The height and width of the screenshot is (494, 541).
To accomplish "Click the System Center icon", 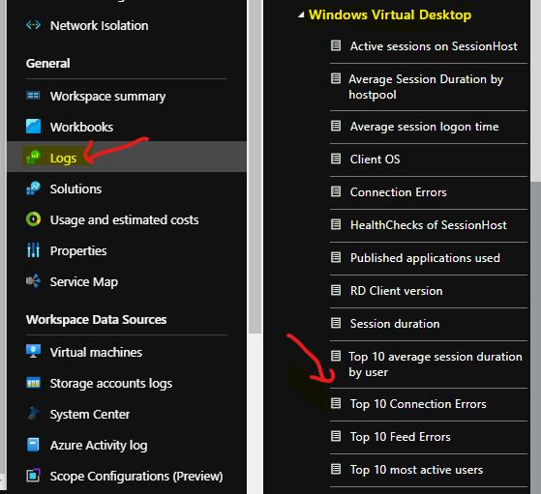I will click(33, 414).
